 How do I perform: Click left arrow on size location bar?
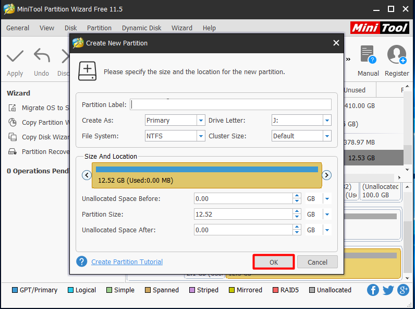coord(87,175)
